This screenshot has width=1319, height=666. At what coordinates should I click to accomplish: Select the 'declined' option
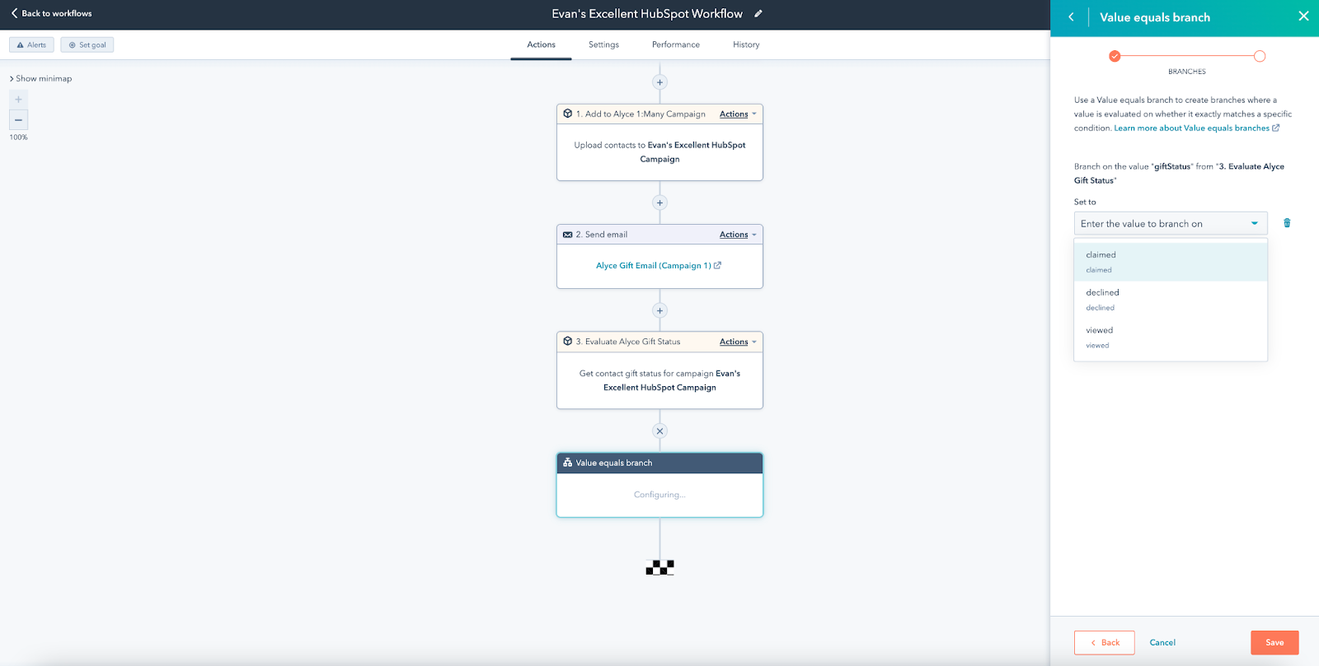coord(1171,300)
